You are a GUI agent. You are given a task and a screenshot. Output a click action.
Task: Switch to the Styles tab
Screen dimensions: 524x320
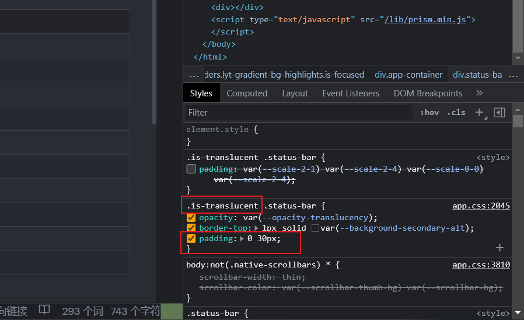coord(201,93)
